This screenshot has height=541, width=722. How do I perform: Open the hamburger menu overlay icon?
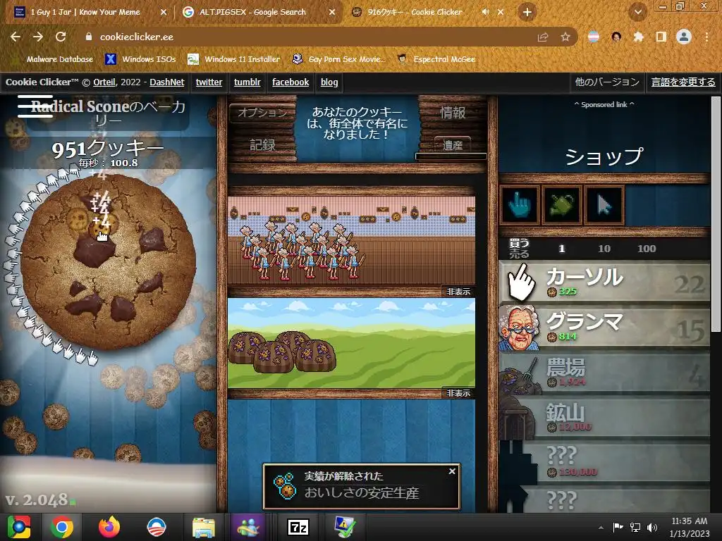coord(35,106)
